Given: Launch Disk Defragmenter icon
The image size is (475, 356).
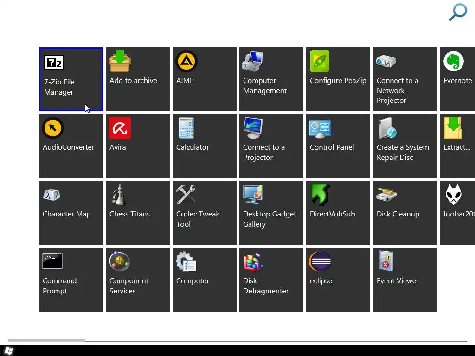Looking at the screenshot, I should [x=253, y=262].
